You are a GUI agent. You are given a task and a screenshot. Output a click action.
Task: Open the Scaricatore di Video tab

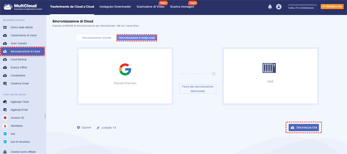(x=151, y=7)
